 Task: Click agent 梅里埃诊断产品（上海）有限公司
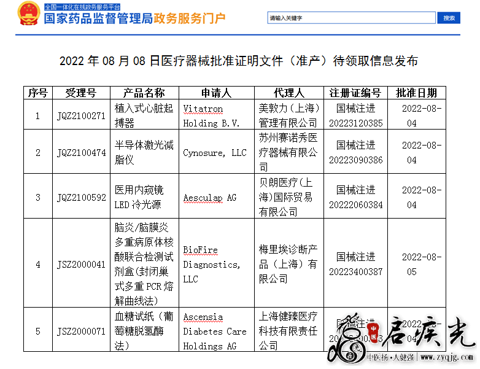[x=288, y=264]
